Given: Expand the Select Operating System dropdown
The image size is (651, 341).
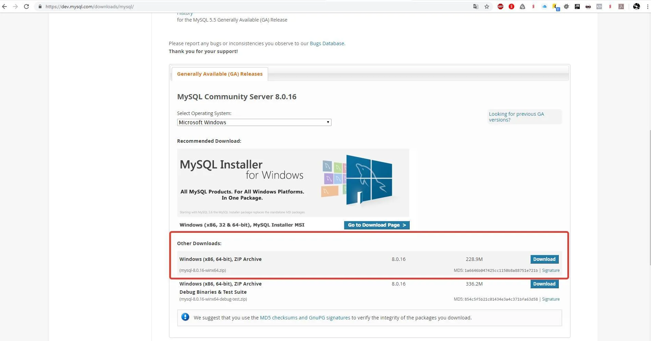Looking at the screenshot, I should pos(254,123).
